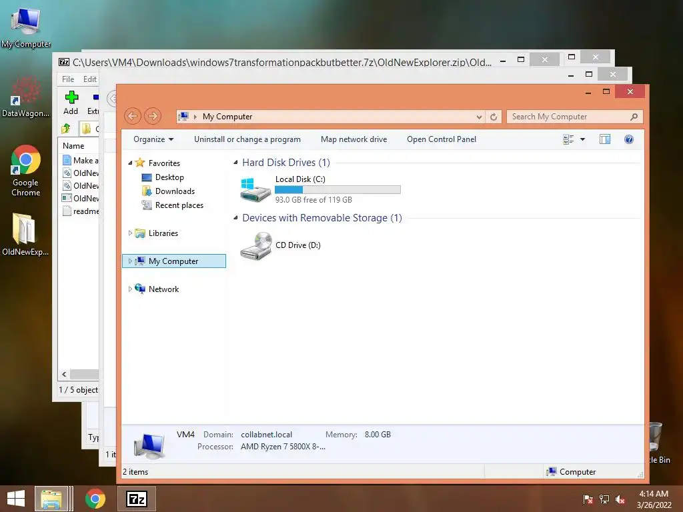
Task: Open the OldNewExp folder on desktop
Action: tap(25, 234)
